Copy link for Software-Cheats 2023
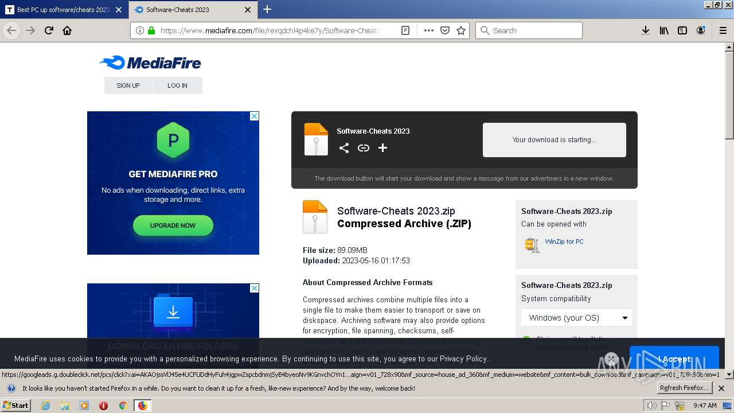The width and height of the screenshot is (734, 413). 363,148
